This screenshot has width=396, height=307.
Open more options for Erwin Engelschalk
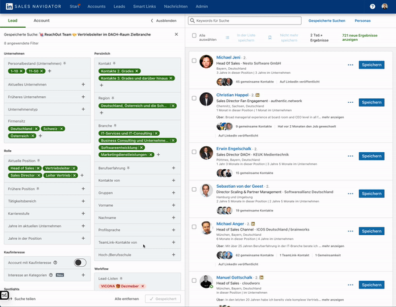point(350,156)
